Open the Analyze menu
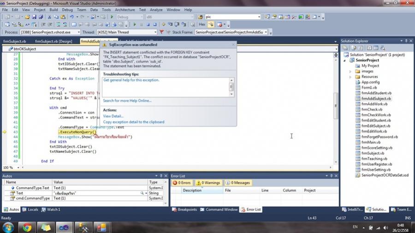415x233 pixels. click(x=156, y=10)
